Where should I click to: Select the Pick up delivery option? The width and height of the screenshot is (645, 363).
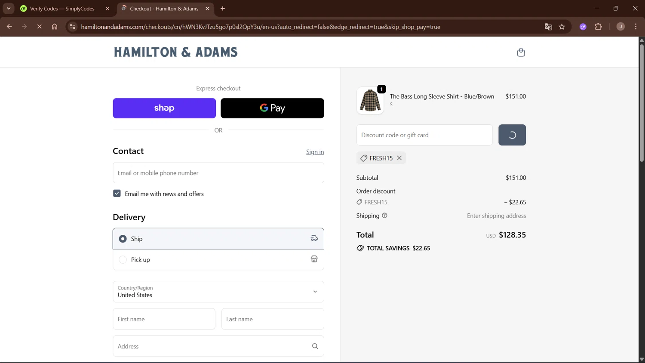218,260
